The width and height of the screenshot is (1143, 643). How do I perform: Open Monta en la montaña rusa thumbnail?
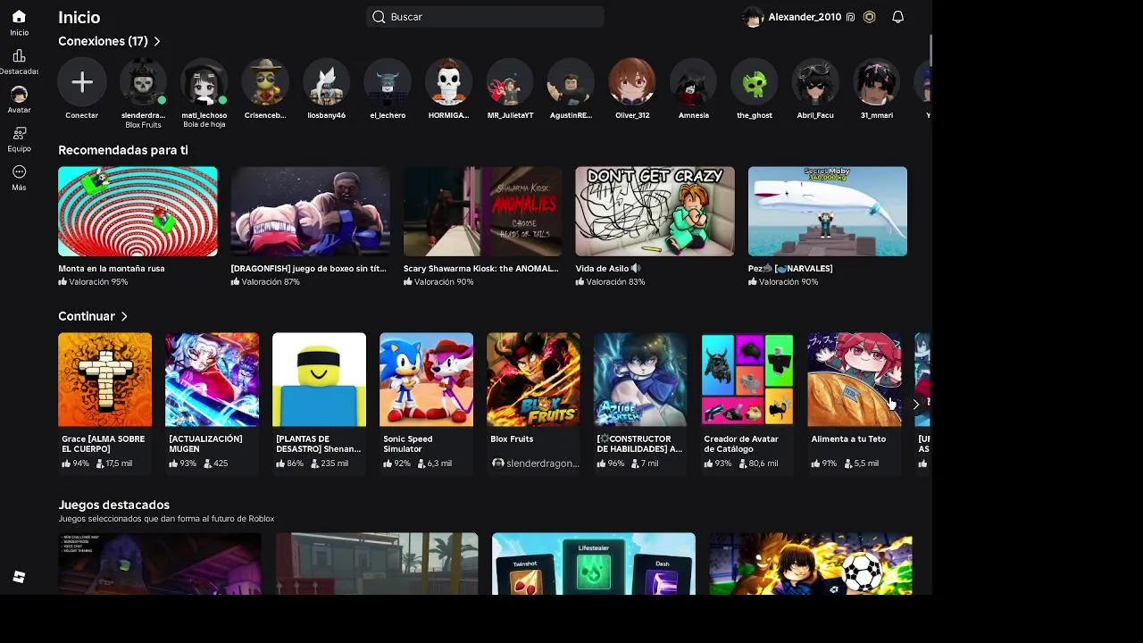pyautogui.click(x=138, y=212)
